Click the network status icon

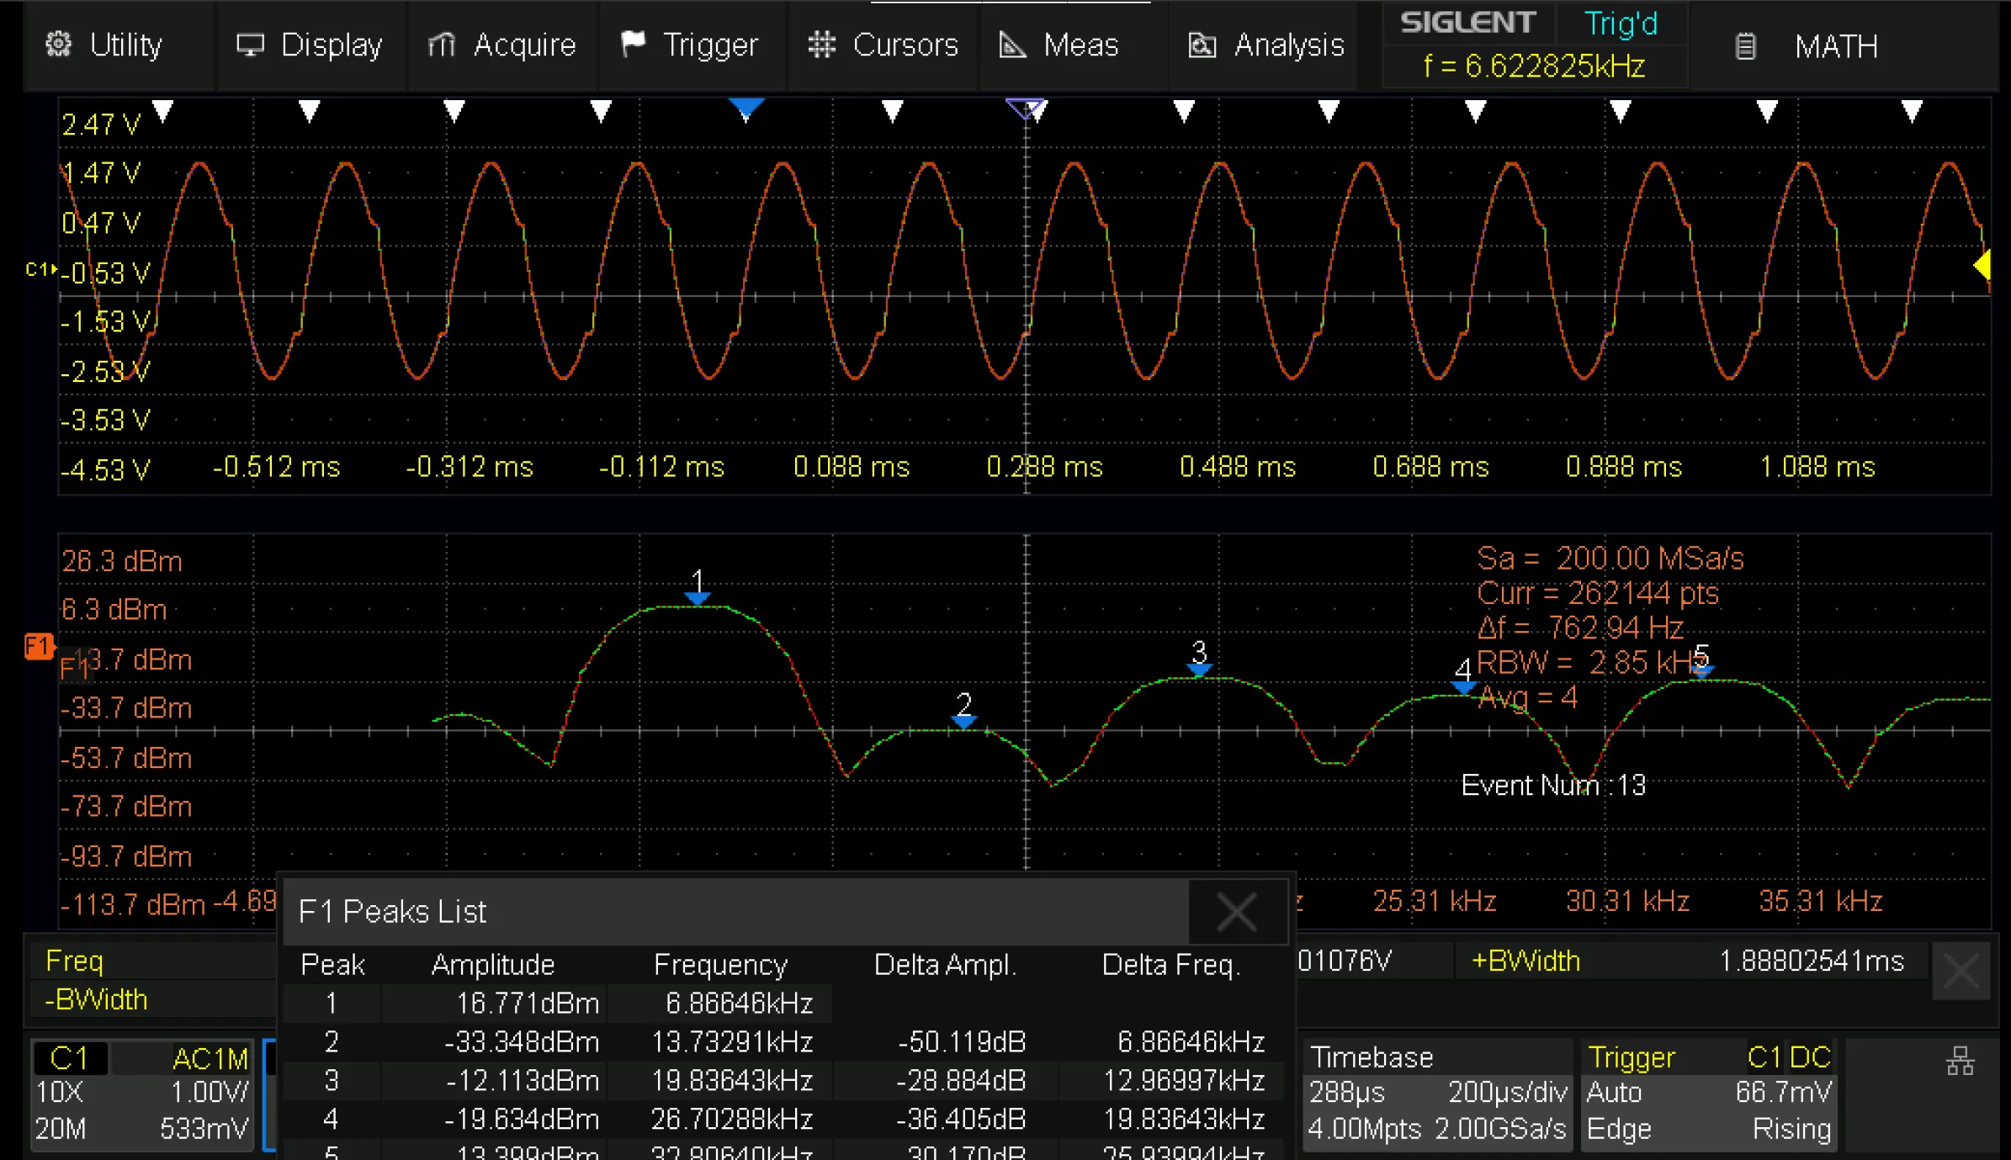(x=1960, y=1062)
